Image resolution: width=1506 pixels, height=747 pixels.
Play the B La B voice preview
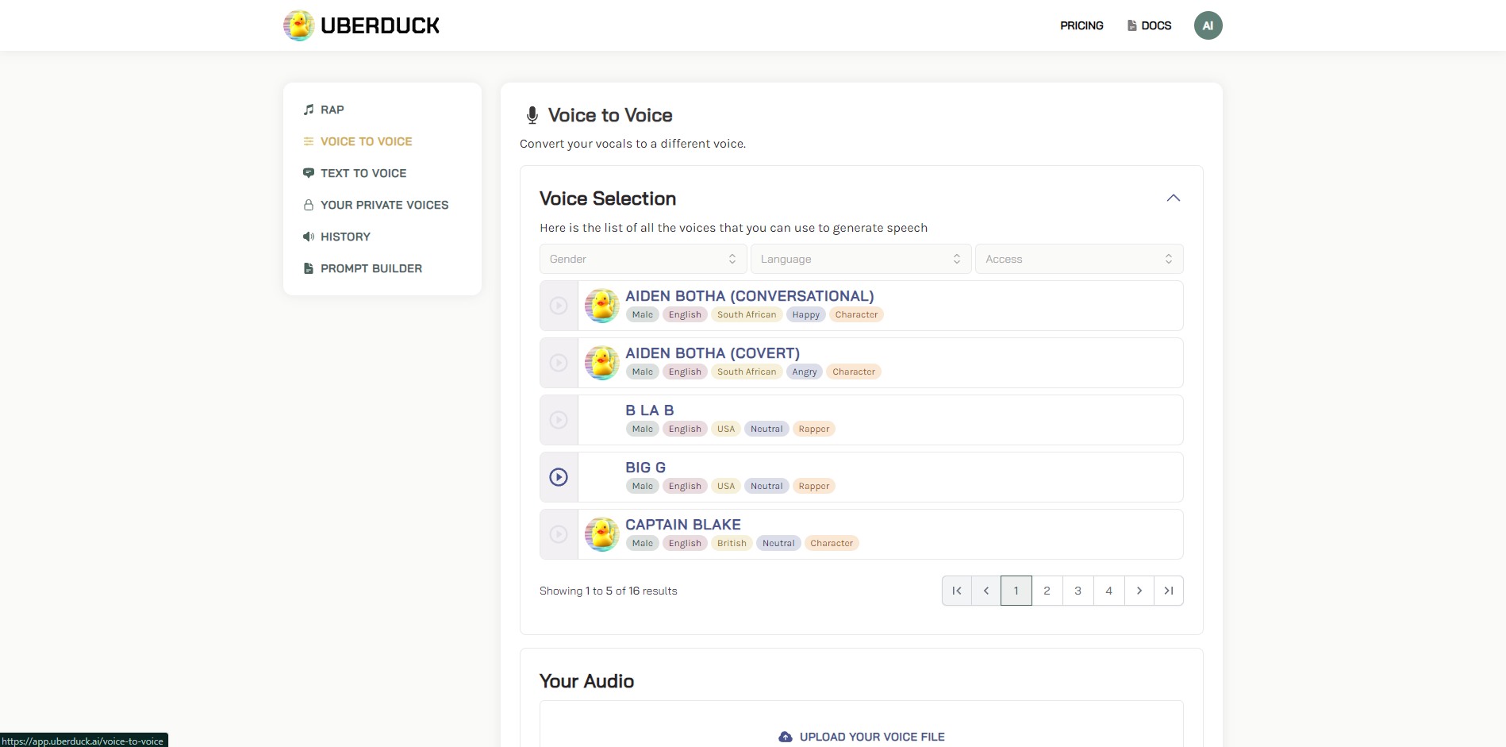(x=559, y=420)
